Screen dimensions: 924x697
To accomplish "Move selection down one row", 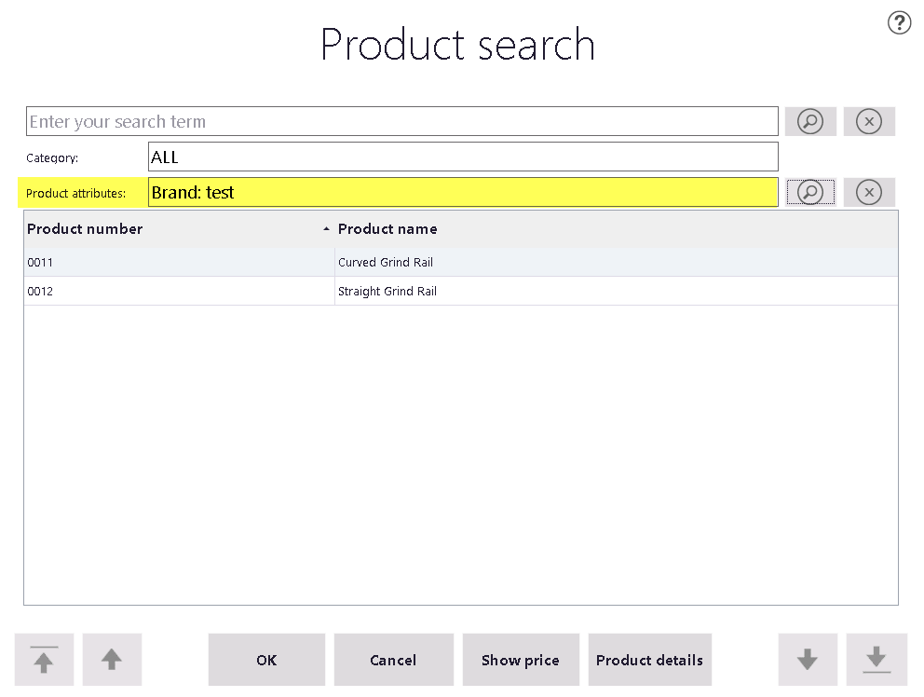I will click(x=808, y=659).
